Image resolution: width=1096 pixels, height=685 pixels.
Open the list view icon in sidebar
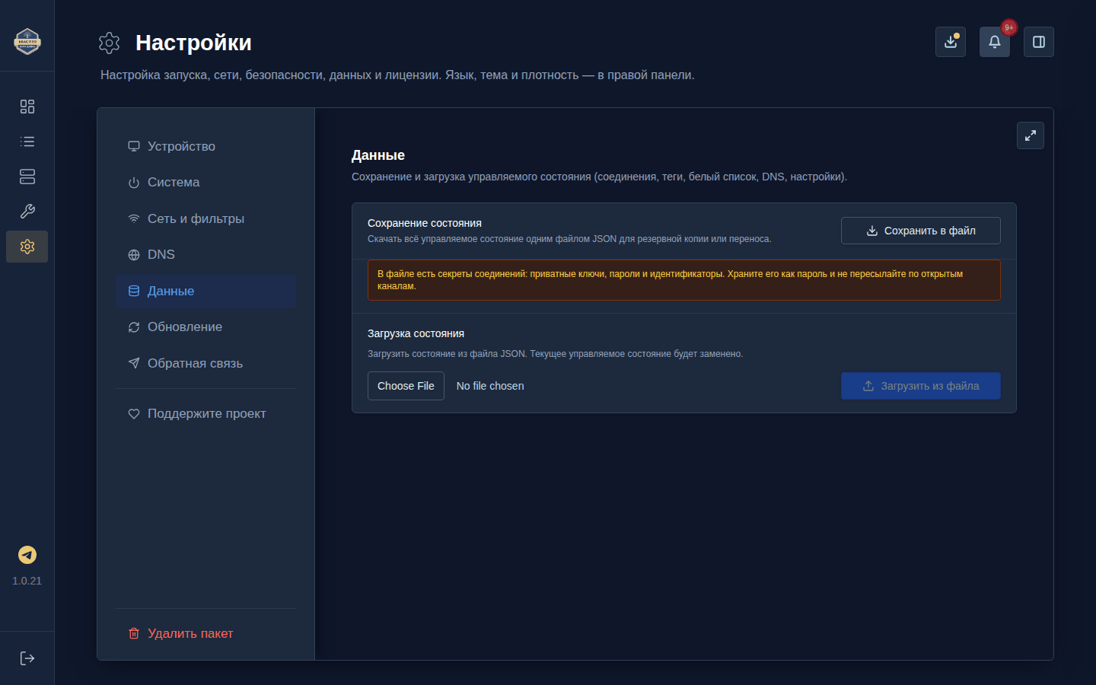click(x=27, y=142)
